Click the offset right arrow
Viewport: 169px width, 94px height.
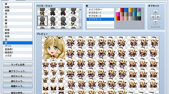158,17
